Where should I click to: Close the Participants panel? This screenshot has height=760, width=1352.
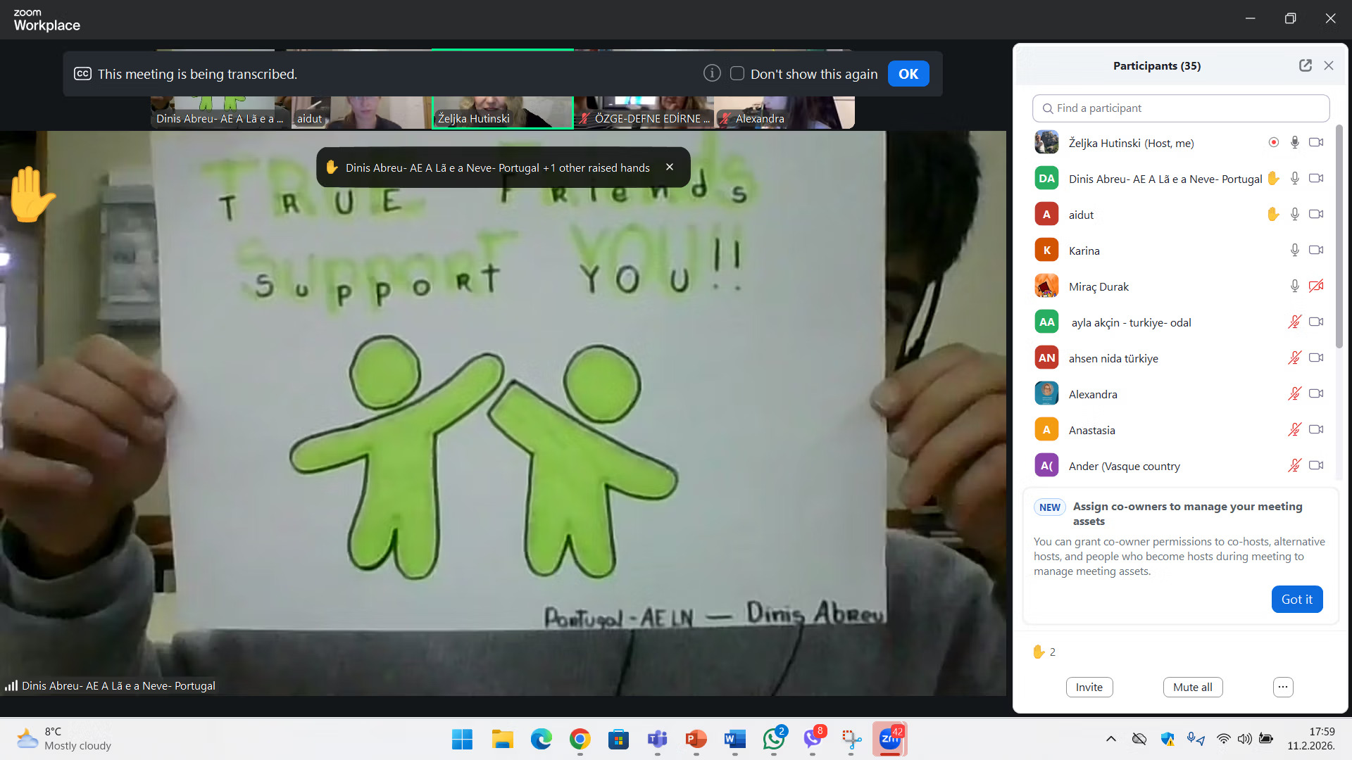pyautogui.click(x=1329, y=65)
